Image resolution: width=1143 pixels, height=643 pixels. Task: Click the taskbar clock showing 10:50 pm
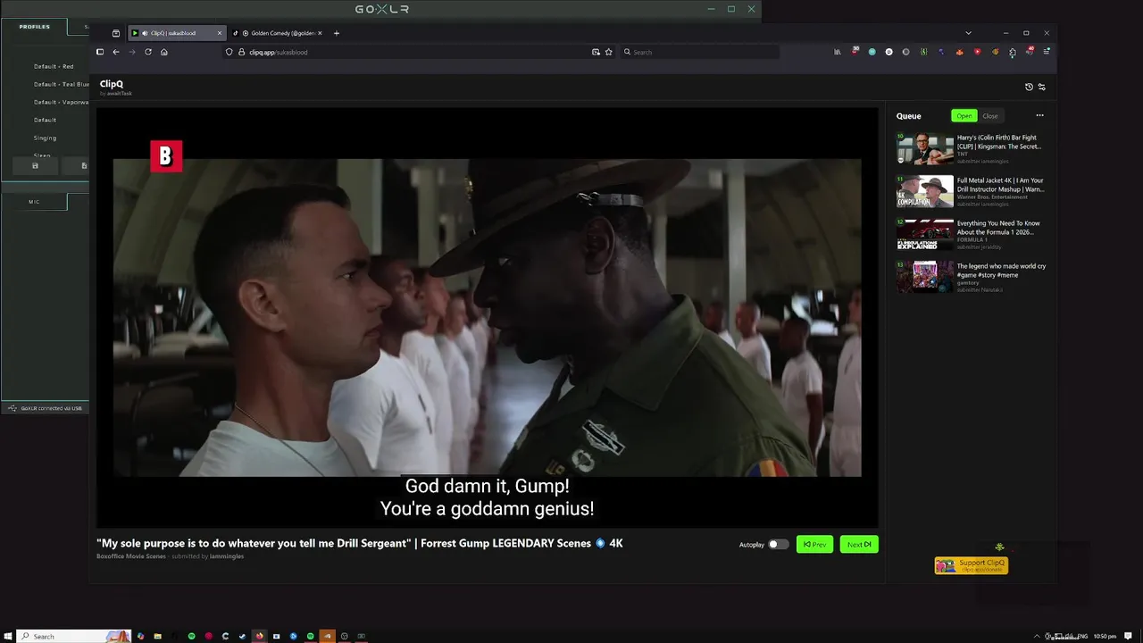[x=1105, y=636]
